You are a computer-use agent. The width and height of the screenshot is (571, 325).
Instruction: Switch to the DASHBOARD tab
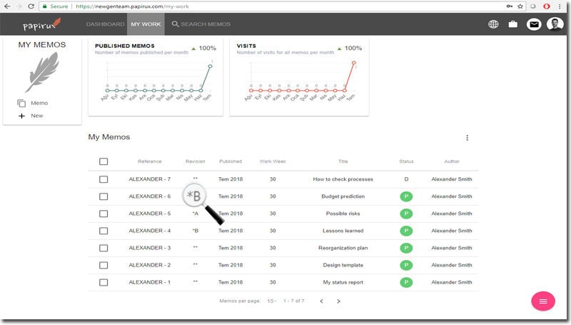[105, 24]
